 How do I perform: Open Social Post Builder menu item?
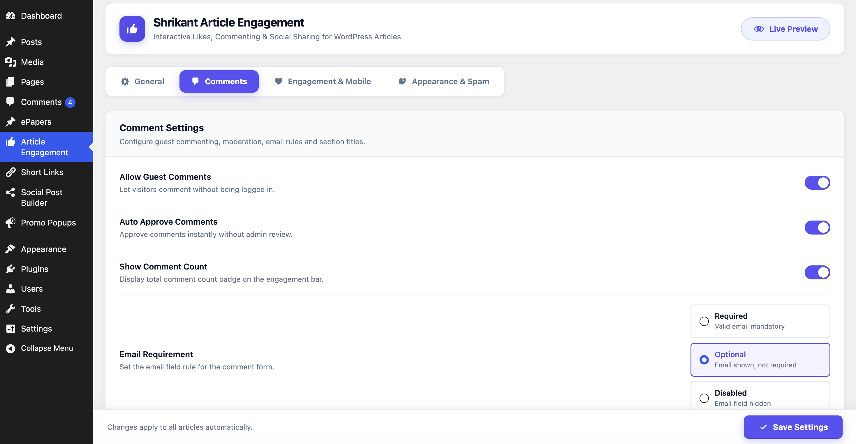tap(47, 198)
